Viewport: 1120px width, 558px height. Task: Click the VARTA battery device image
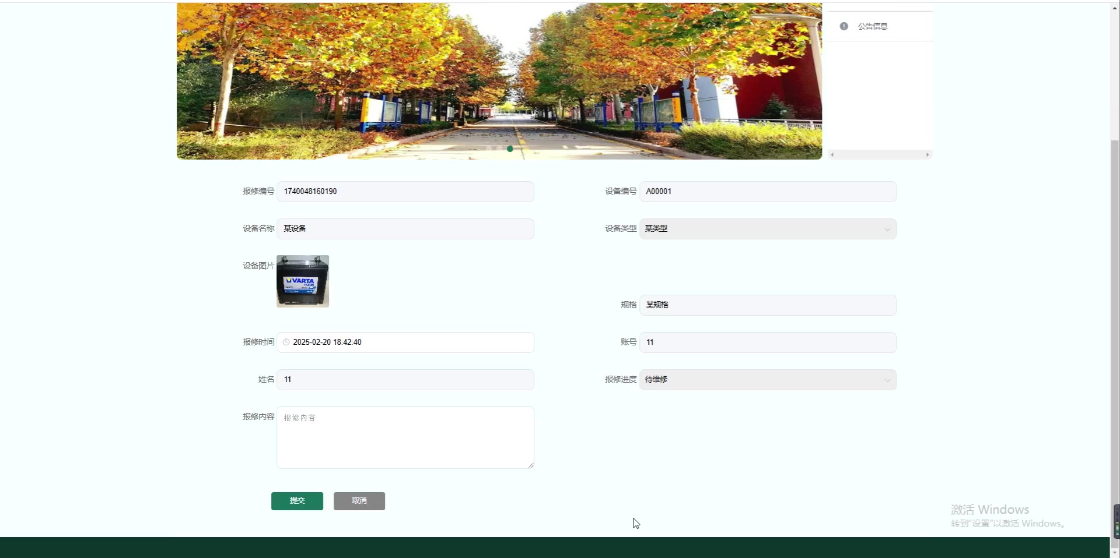pos(303,281)
